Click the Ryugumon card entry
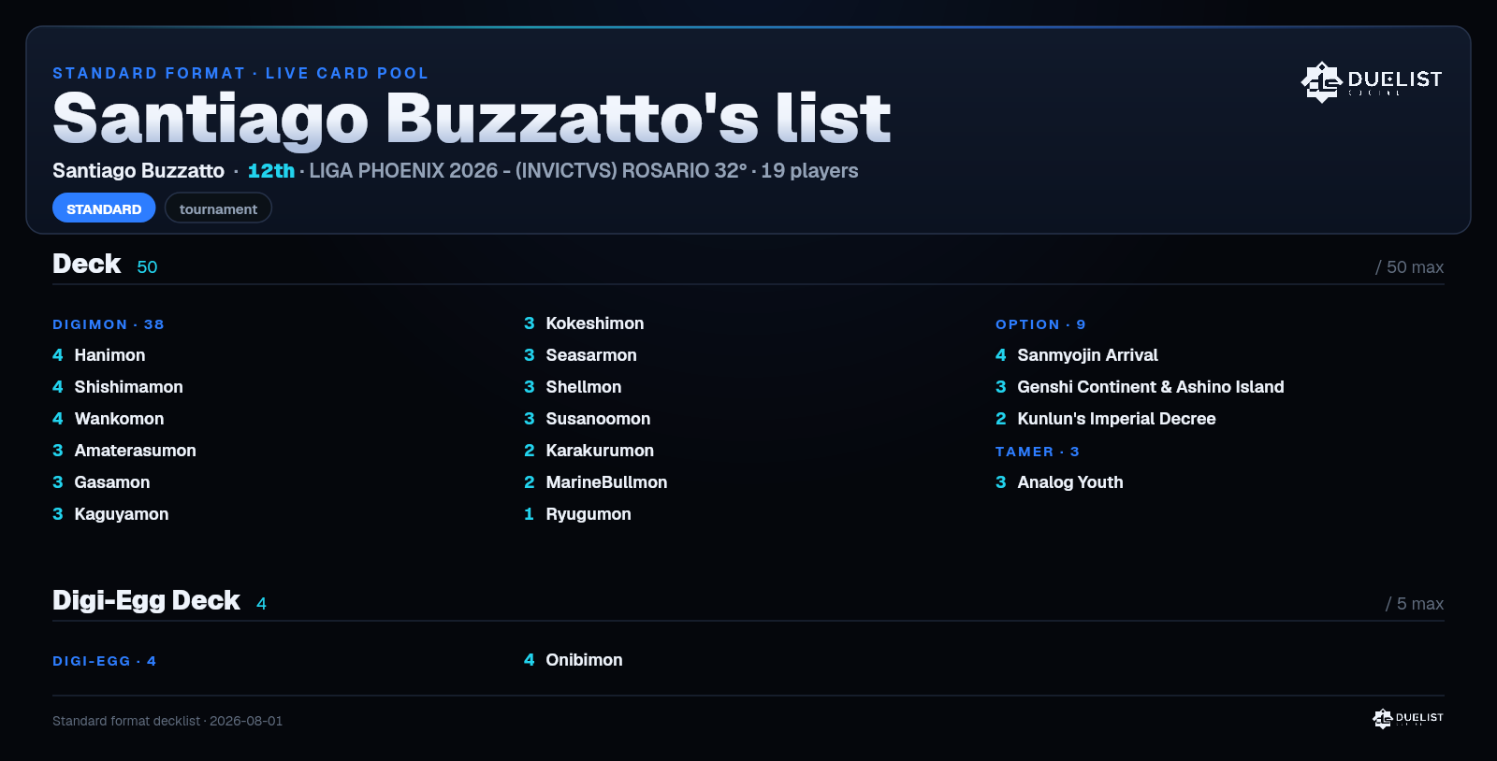The image size is (1497, 761). click(577, 514)
